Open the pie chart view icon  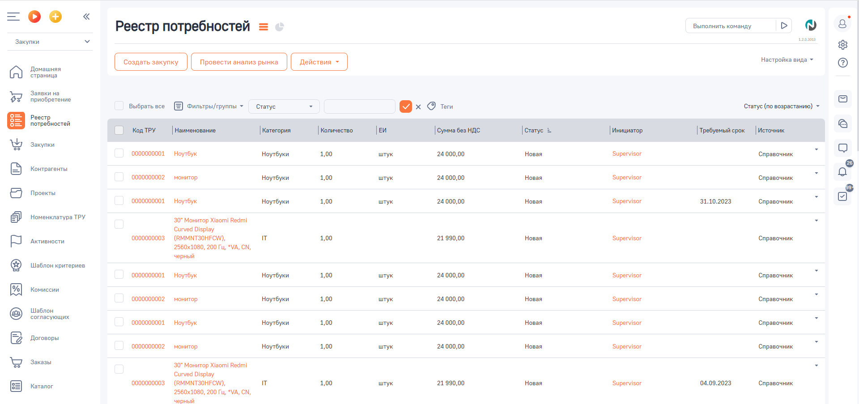[x=280, y=27]
